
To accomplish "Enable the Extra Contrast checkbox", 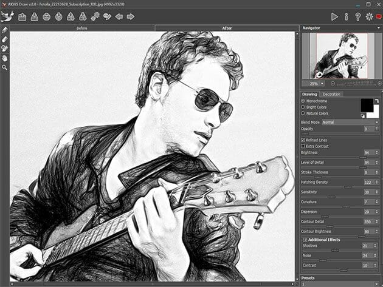I will [303, 146].
